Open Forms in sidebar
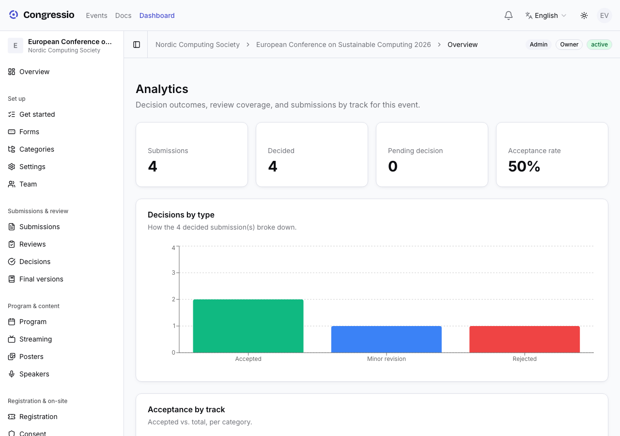This screenshot has width=620, height=436. 62,132
